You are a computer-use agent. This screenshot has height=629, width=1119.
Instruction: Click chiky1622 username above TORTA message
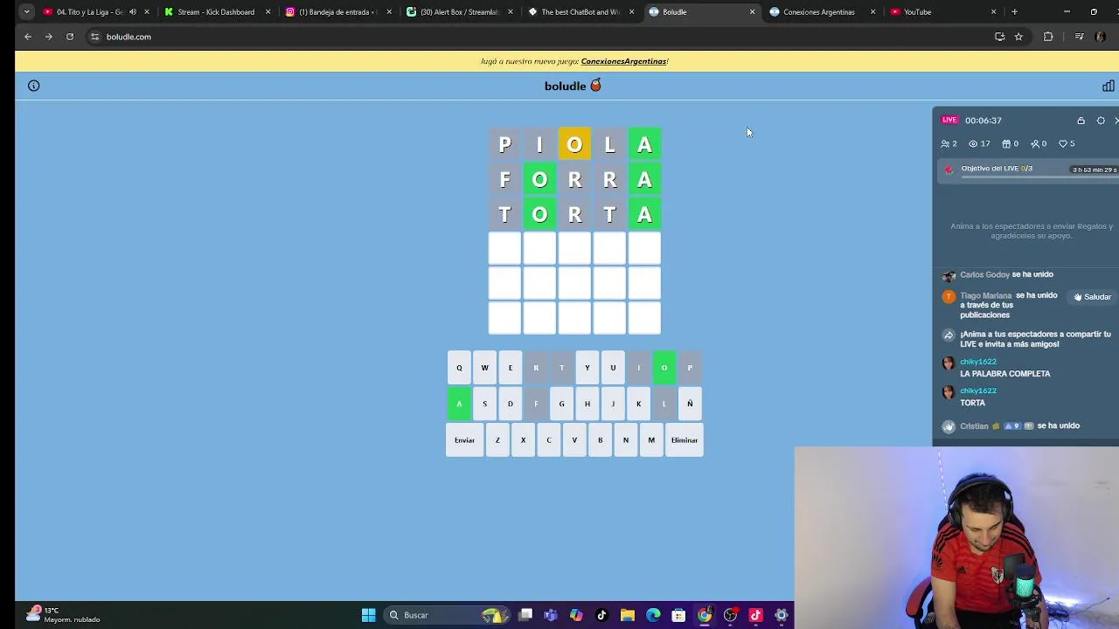[x=978, y=391]
